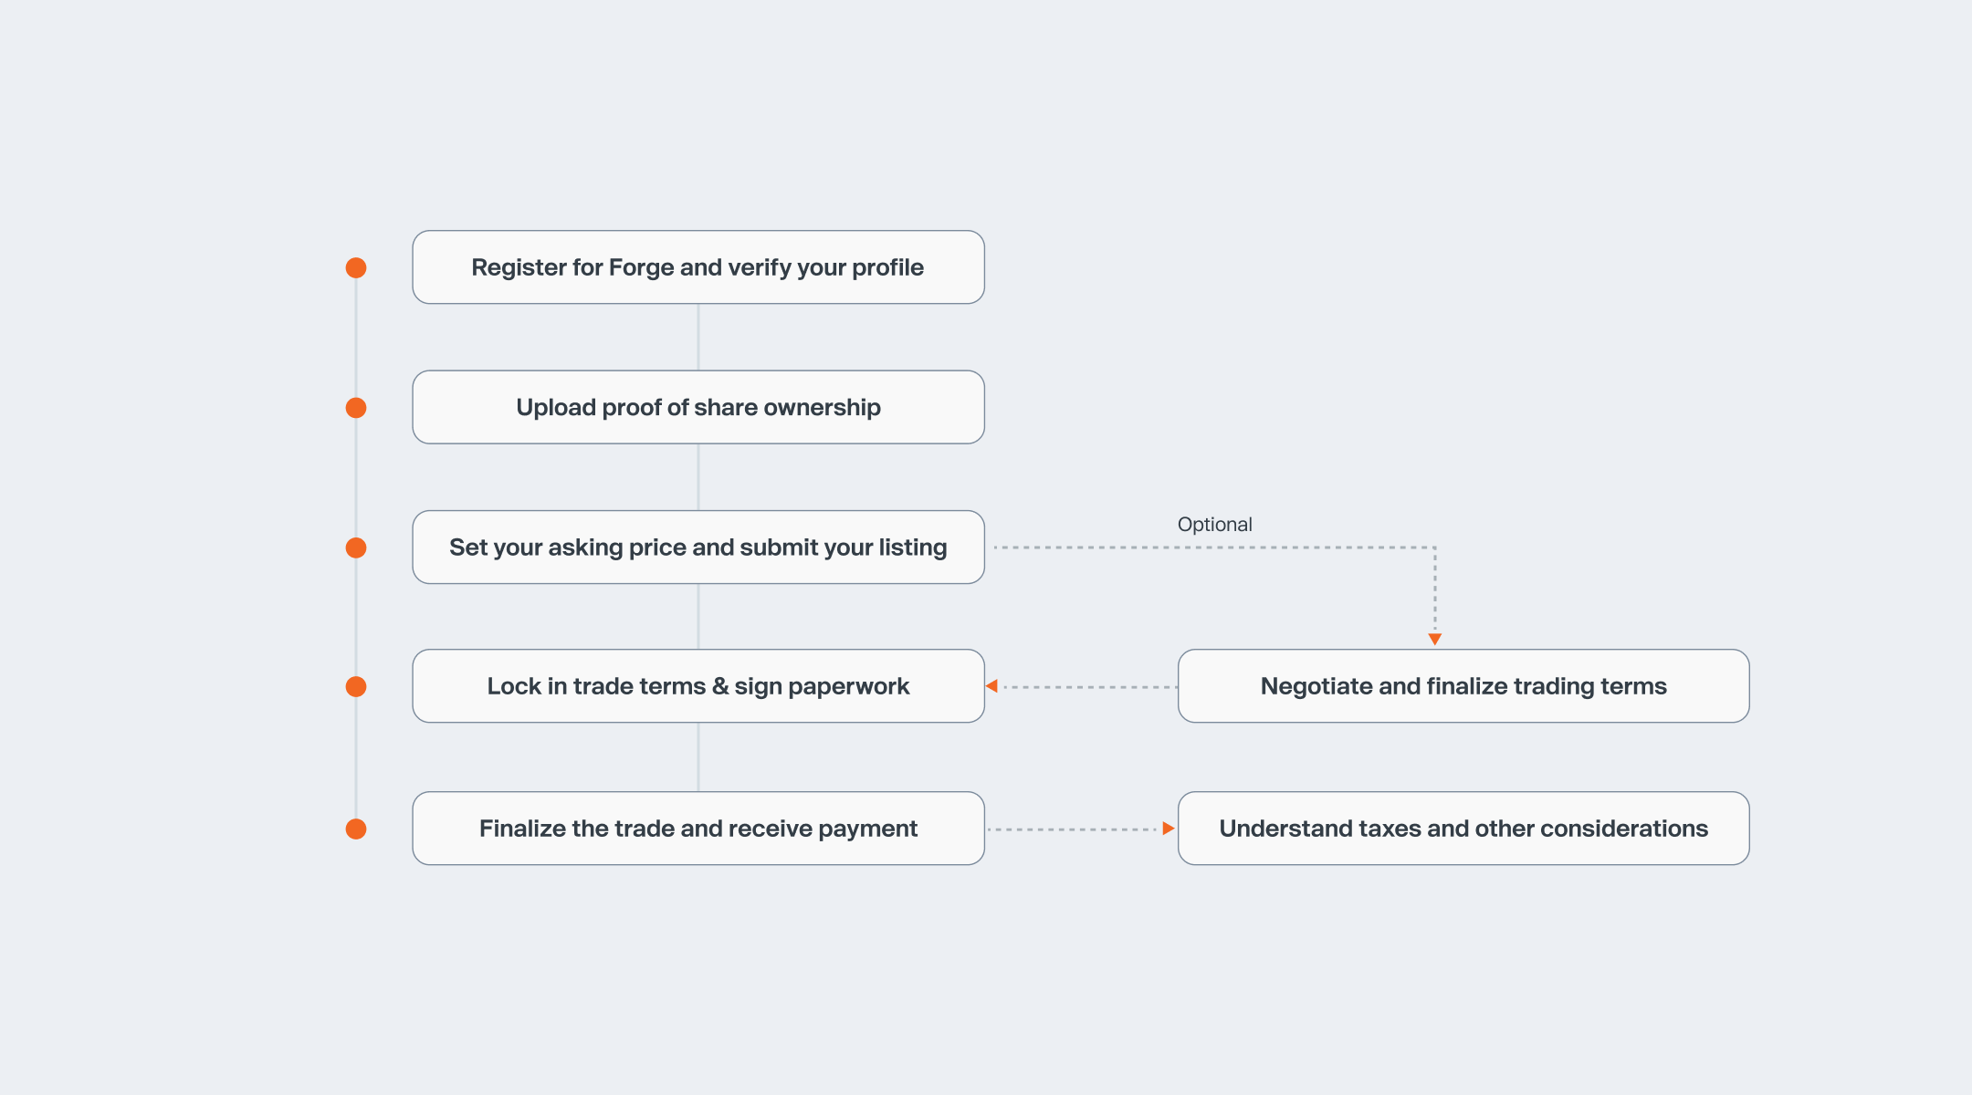Open Set your asking price and submit listing
1972x1095 pixels.
pos(698,547)
